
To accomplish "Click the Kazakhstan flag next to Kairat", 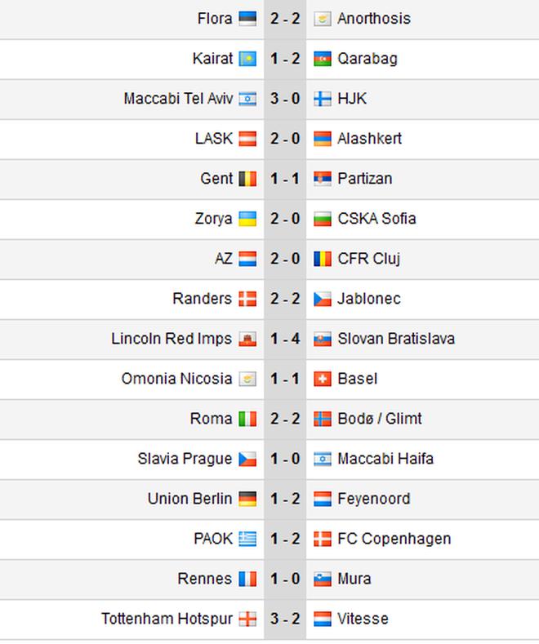I will 247,59.
